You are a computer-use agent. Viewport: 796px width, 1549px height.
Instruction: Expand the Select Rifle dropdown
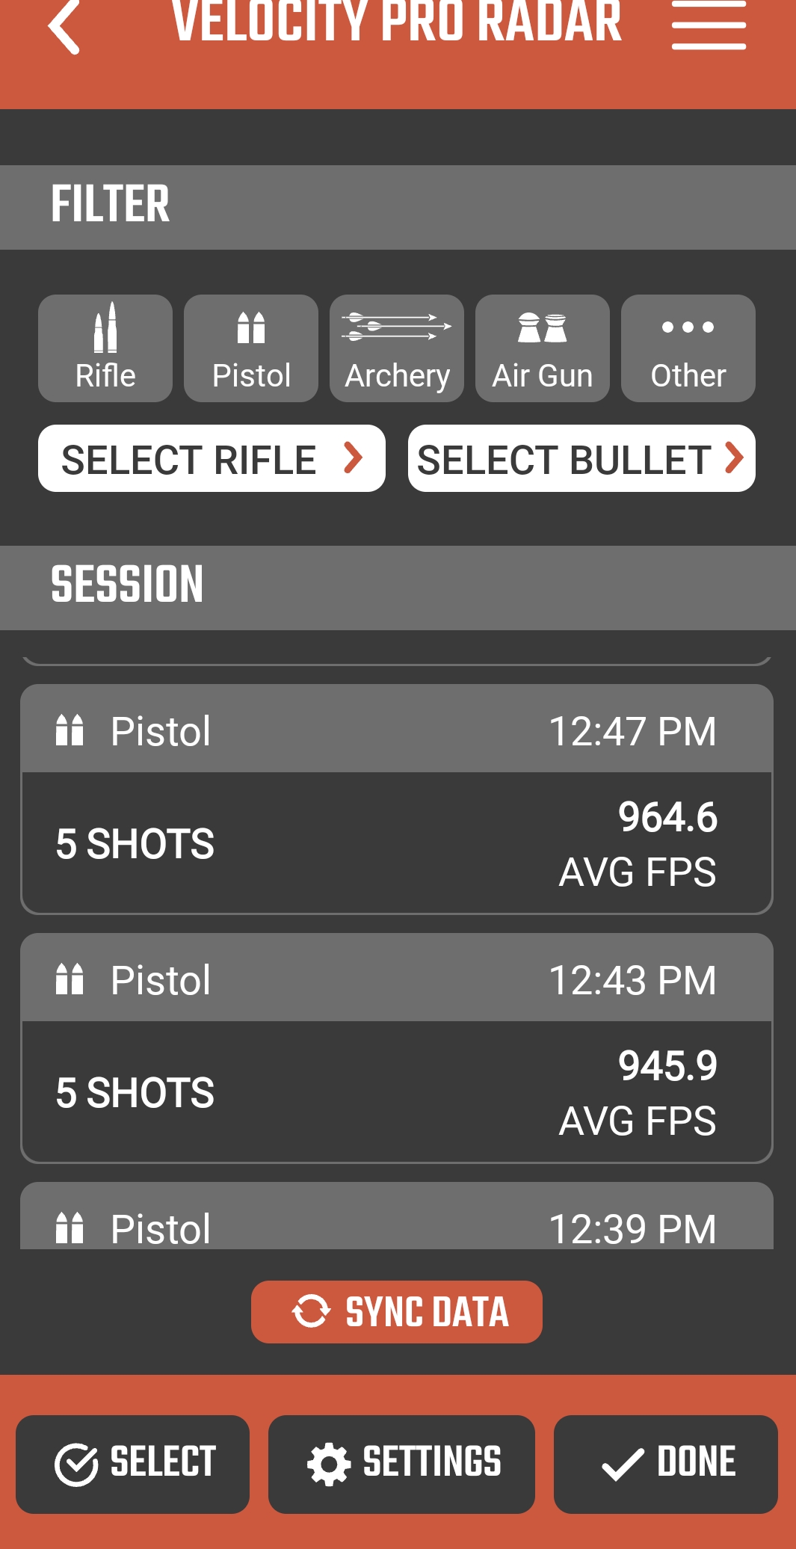tap(212, 458)
